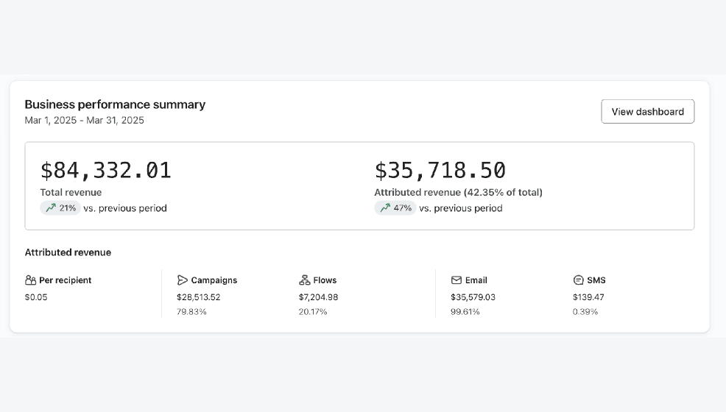Click the Flows hierarchy icon
726x412 pixels.
pyautogui.click(x=305, y=280)
